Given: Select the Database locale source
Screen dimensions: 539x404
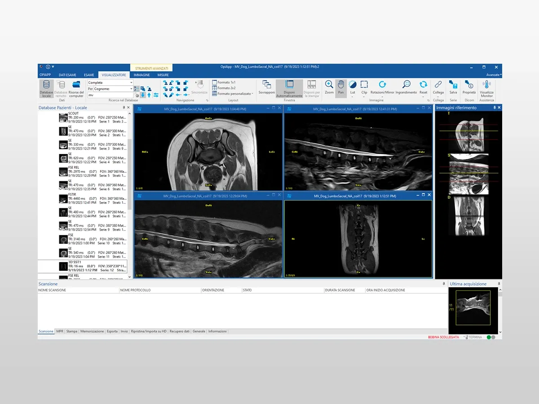Looking at the screenshot, I should [46, 88].
